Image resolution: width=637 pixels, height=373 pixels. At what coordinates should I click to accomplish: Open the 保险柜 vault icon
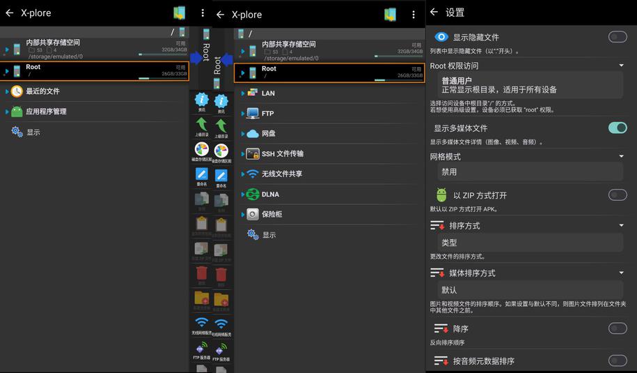click(x=253, y=215)
